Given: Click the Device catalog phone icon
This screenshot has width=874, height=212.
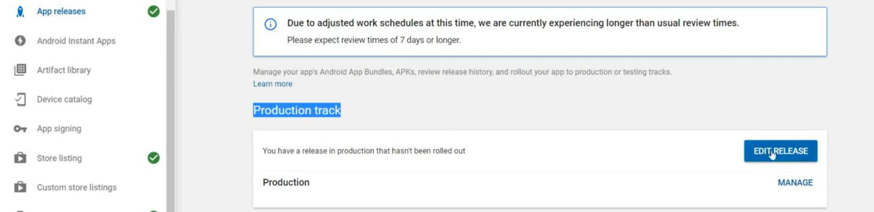Looking at the screenshot, I should coord(20,99).
